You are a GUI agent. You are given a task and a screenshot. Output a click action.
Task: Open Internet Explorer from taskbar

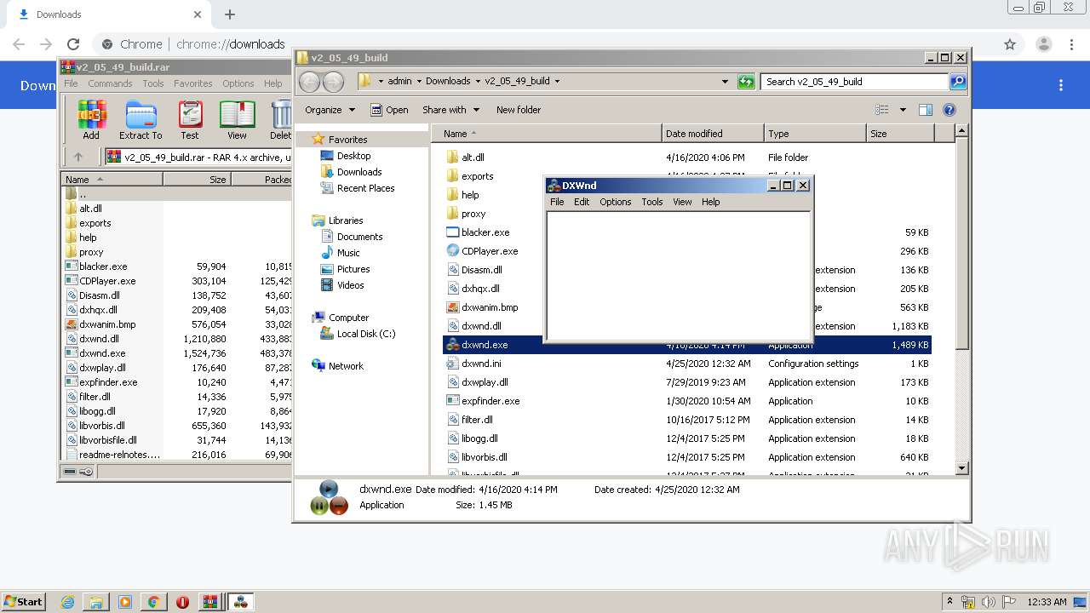tap(68, 602)
